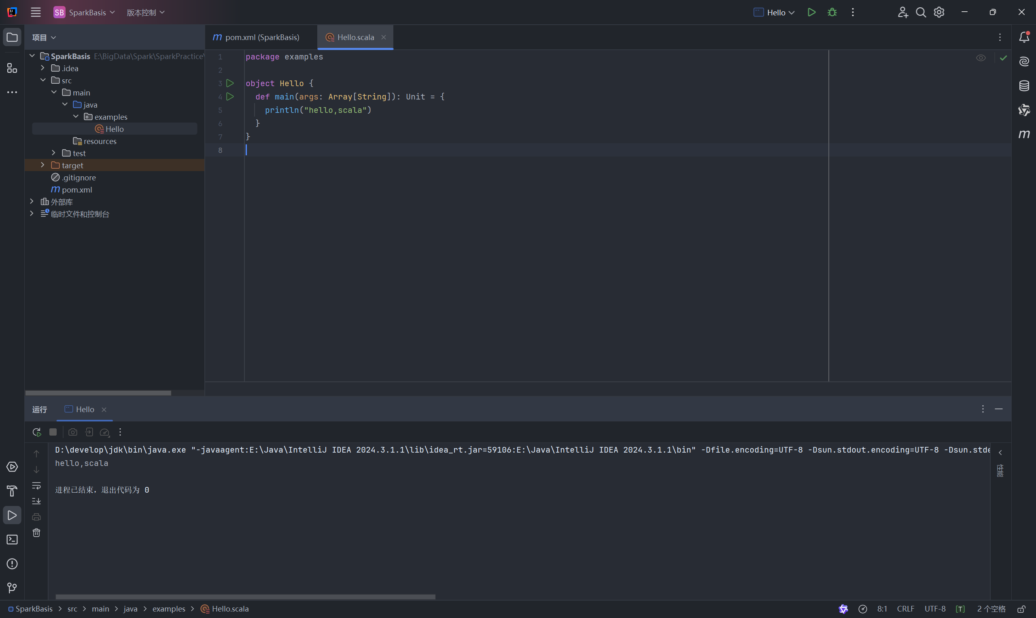Open the Notifications bell panel
The height and width of the screenshot is (618, 1036).
[1024, 38]
